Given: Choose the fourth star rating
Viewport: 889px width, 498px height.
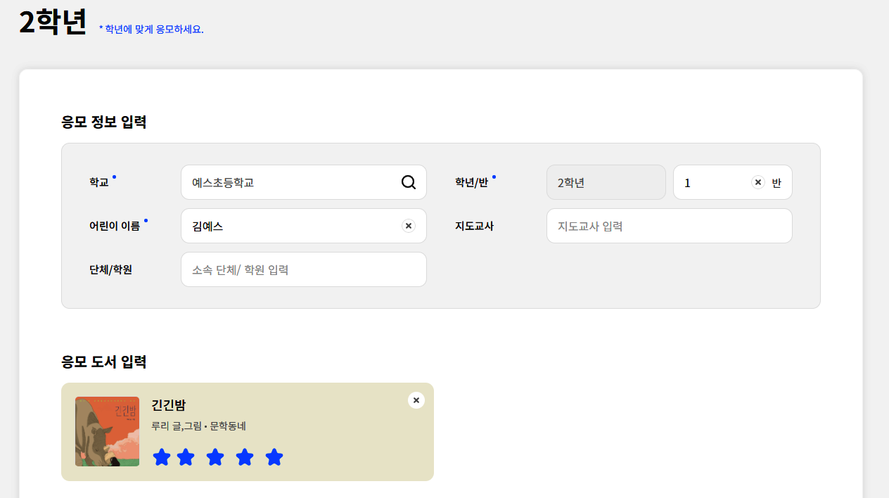Looking at the screenshot, I should pos(245,457).
